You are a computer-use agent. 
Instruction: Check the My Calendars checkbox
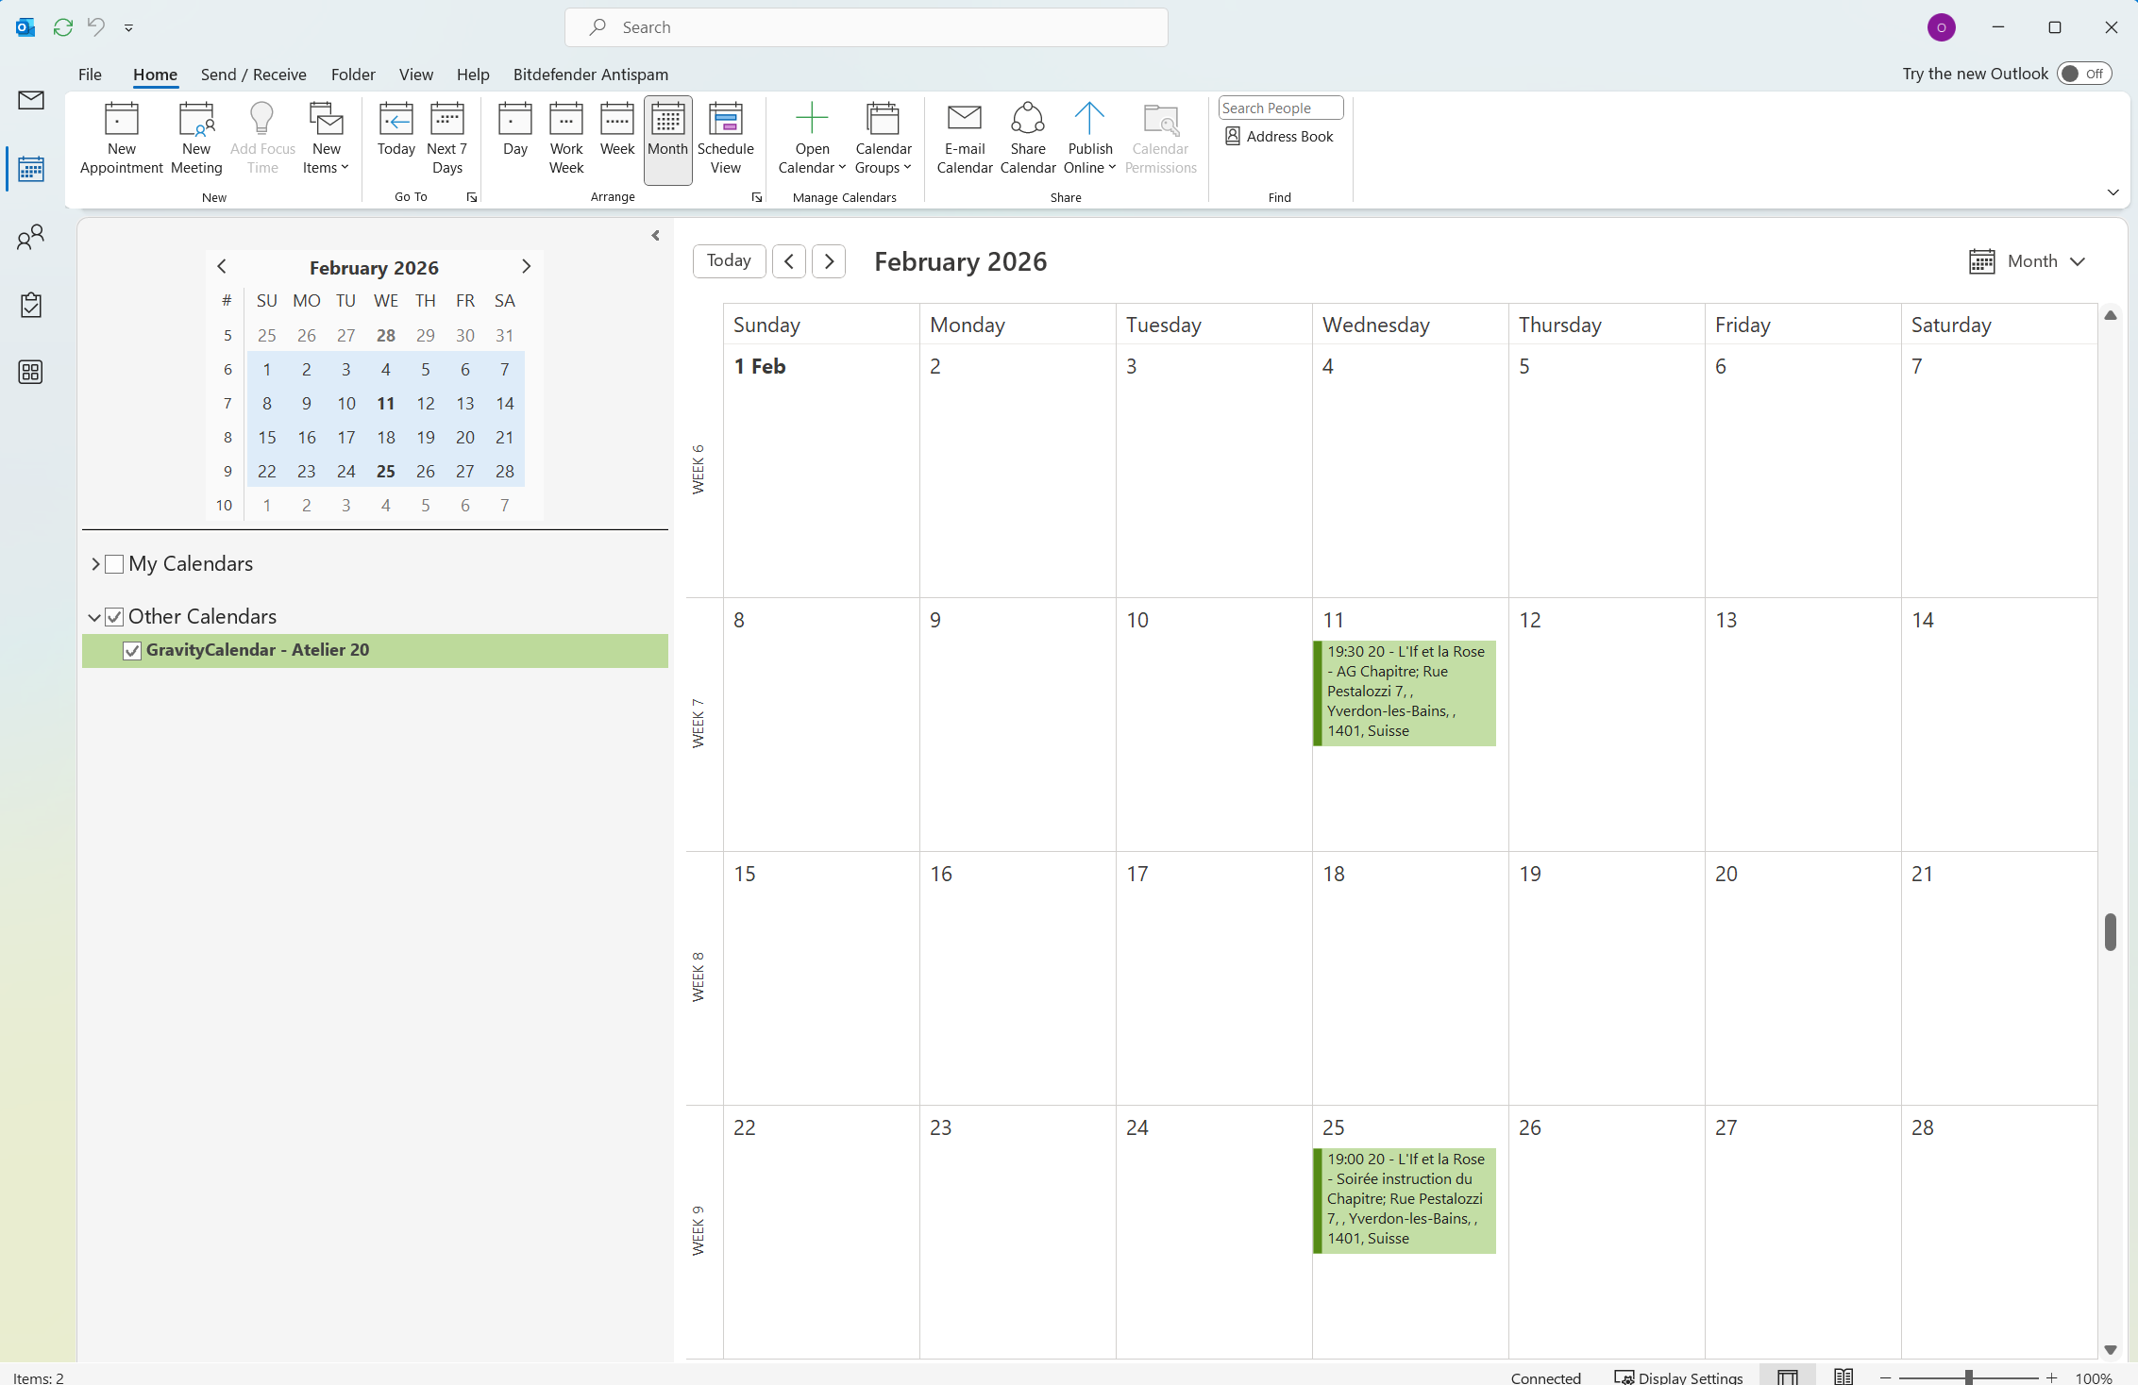[x=115, y=564]
